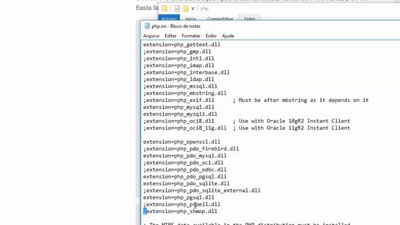The height and width of the screenshot is (225, 400).
Task: Open the Arquivo menu in Notepad
Action: (x=151, y=36)
